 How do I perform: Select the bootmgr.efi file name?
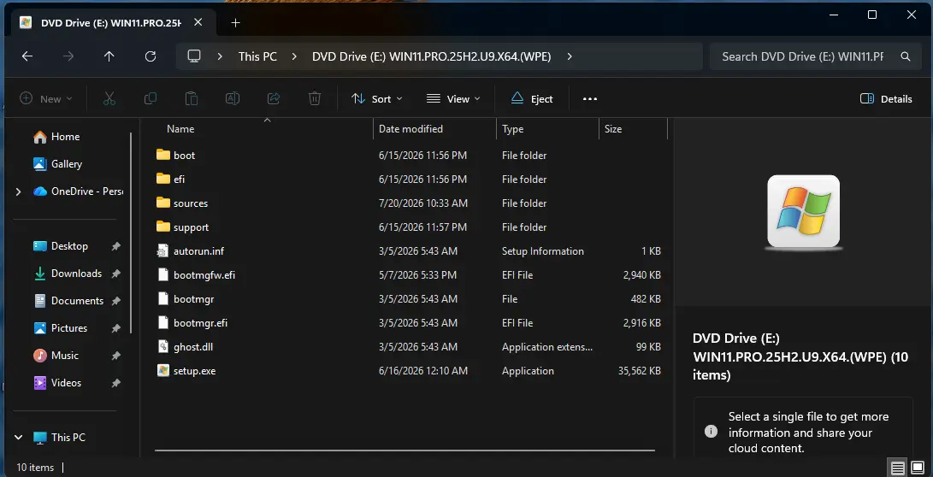click(200, 323)
